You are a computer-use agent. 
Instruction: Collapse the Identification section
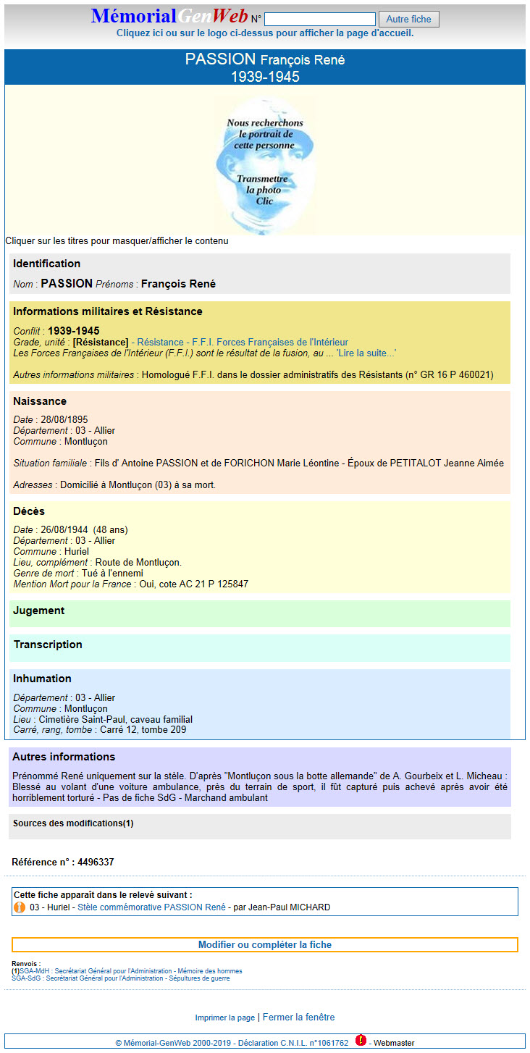pyautogui.click(x=46, y=264)
